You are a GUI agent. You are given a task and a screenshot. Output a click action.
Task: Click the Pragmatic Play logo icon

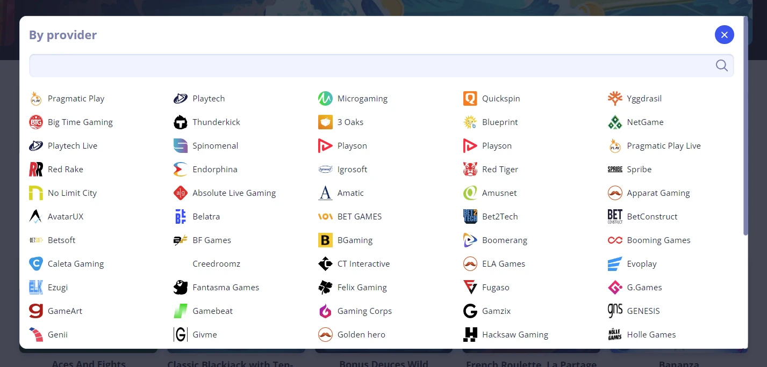coord(36,99)
